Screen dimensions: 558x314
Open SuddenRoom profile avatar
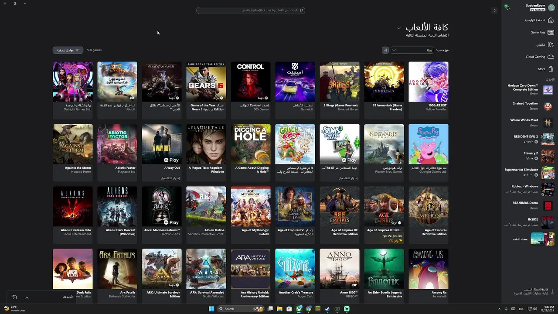551,7
